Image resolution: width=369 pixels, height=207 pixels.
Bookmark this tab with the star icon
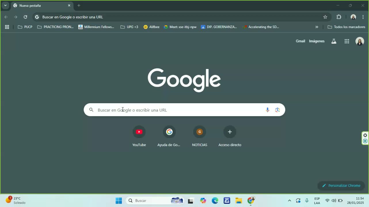pyautogui.click(x=325, y=17)
